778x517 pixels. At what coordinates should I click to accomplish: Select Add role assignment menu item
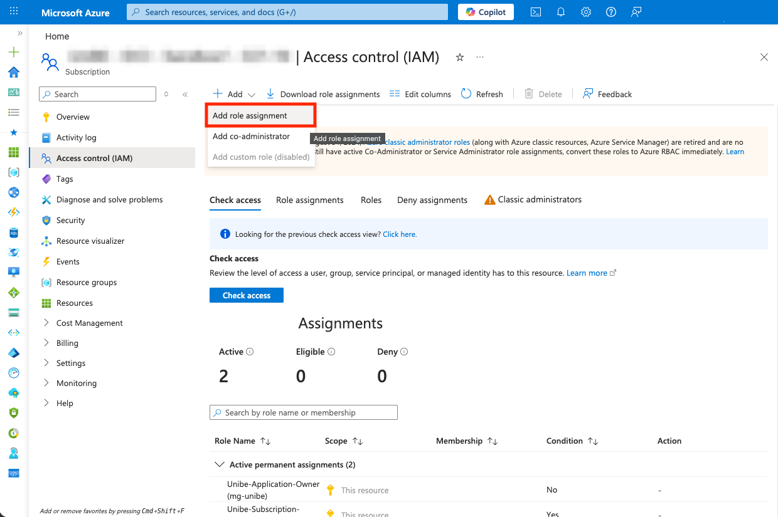pos(250,116)
